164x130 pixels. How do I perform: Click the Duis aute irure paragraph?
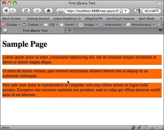click(82, 90)
